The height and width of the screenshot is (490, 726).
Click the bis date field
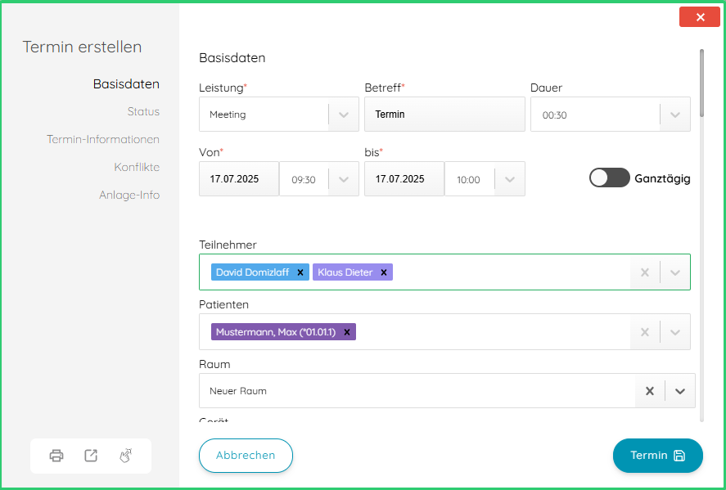(x=404, y=179)
